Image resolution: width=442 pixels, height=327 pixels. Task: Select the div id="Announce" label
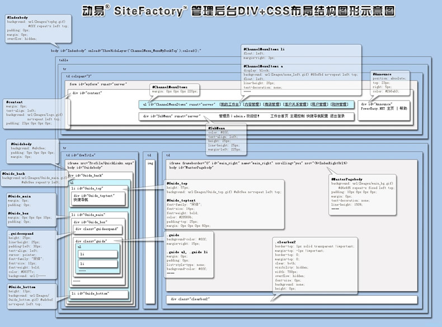(377, 104)
